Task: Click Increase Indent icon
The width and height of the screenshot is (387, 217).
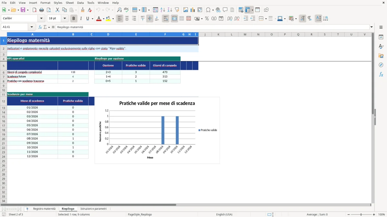Action: [246, 19]
